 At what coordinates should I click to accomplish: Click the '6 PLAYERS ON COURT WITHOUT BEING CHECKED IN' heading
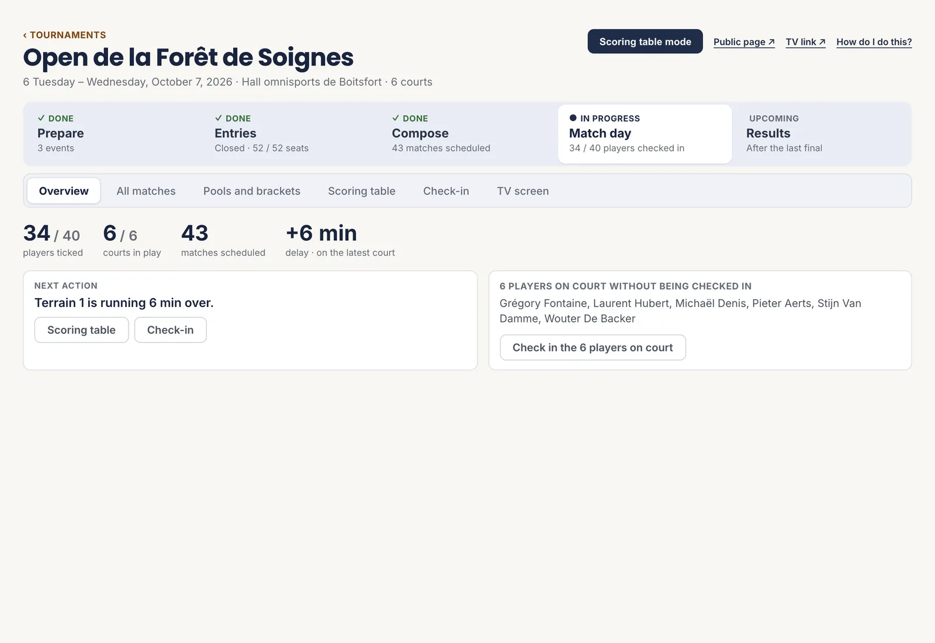click(625, 286)
